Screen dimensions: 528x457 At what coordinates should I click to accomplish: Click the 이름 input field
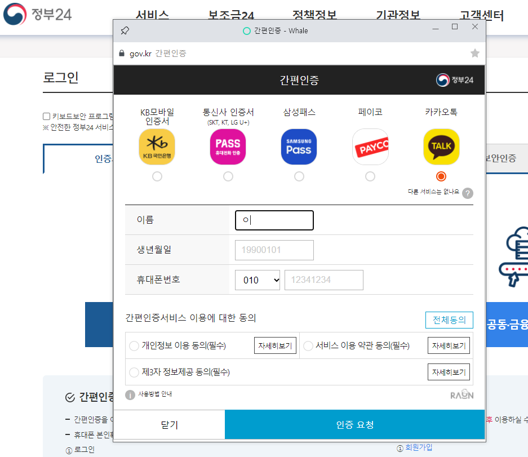pos(274,220)
